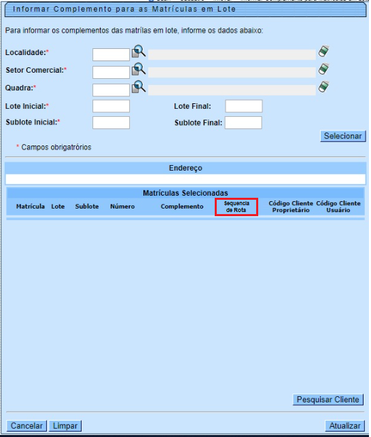Open Localidade search magnifier icon

coord(139,52)
